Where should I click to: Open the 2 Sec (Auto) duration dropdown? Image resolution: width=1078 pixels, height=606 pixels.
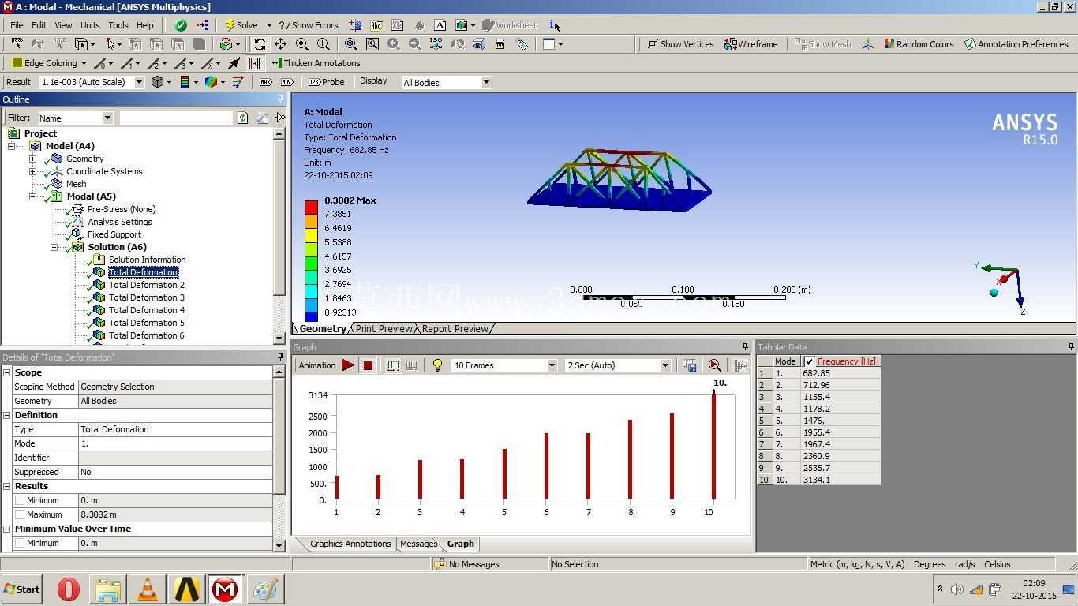[665, 365]
